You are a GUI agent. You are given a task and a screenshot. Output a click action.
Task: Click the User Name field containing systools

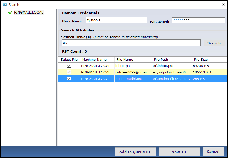pos(116,20)
